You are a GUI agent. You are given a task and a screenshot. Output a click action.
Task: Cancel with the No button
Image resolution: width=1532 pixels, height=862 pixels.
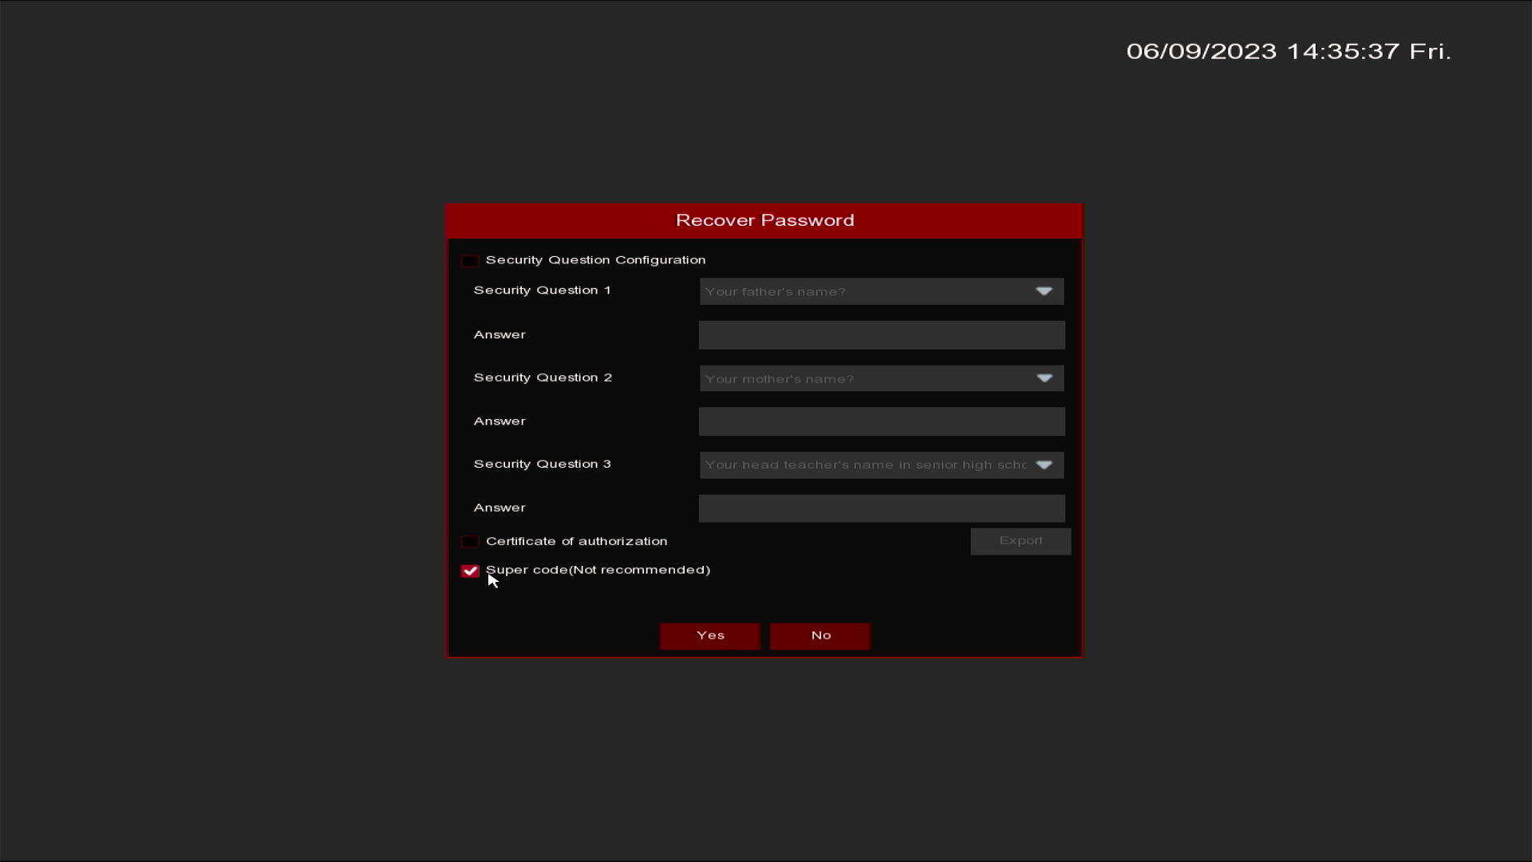click(820, 636)
